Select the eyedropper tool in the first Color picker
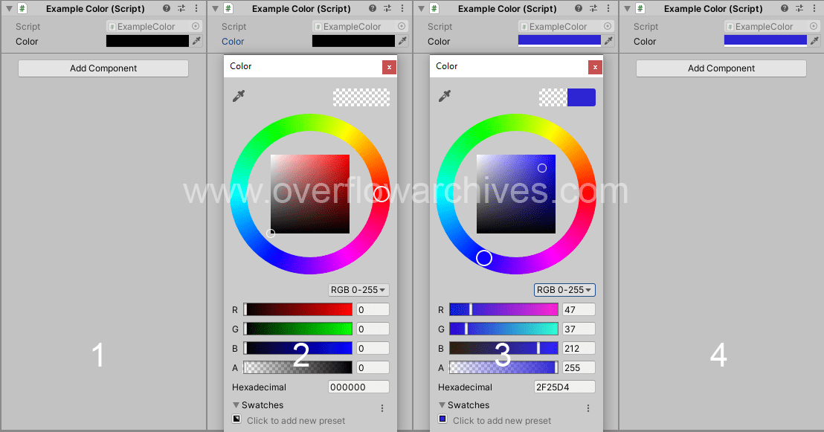This screenshot has height=432, width=824. [x=239, y=97]
